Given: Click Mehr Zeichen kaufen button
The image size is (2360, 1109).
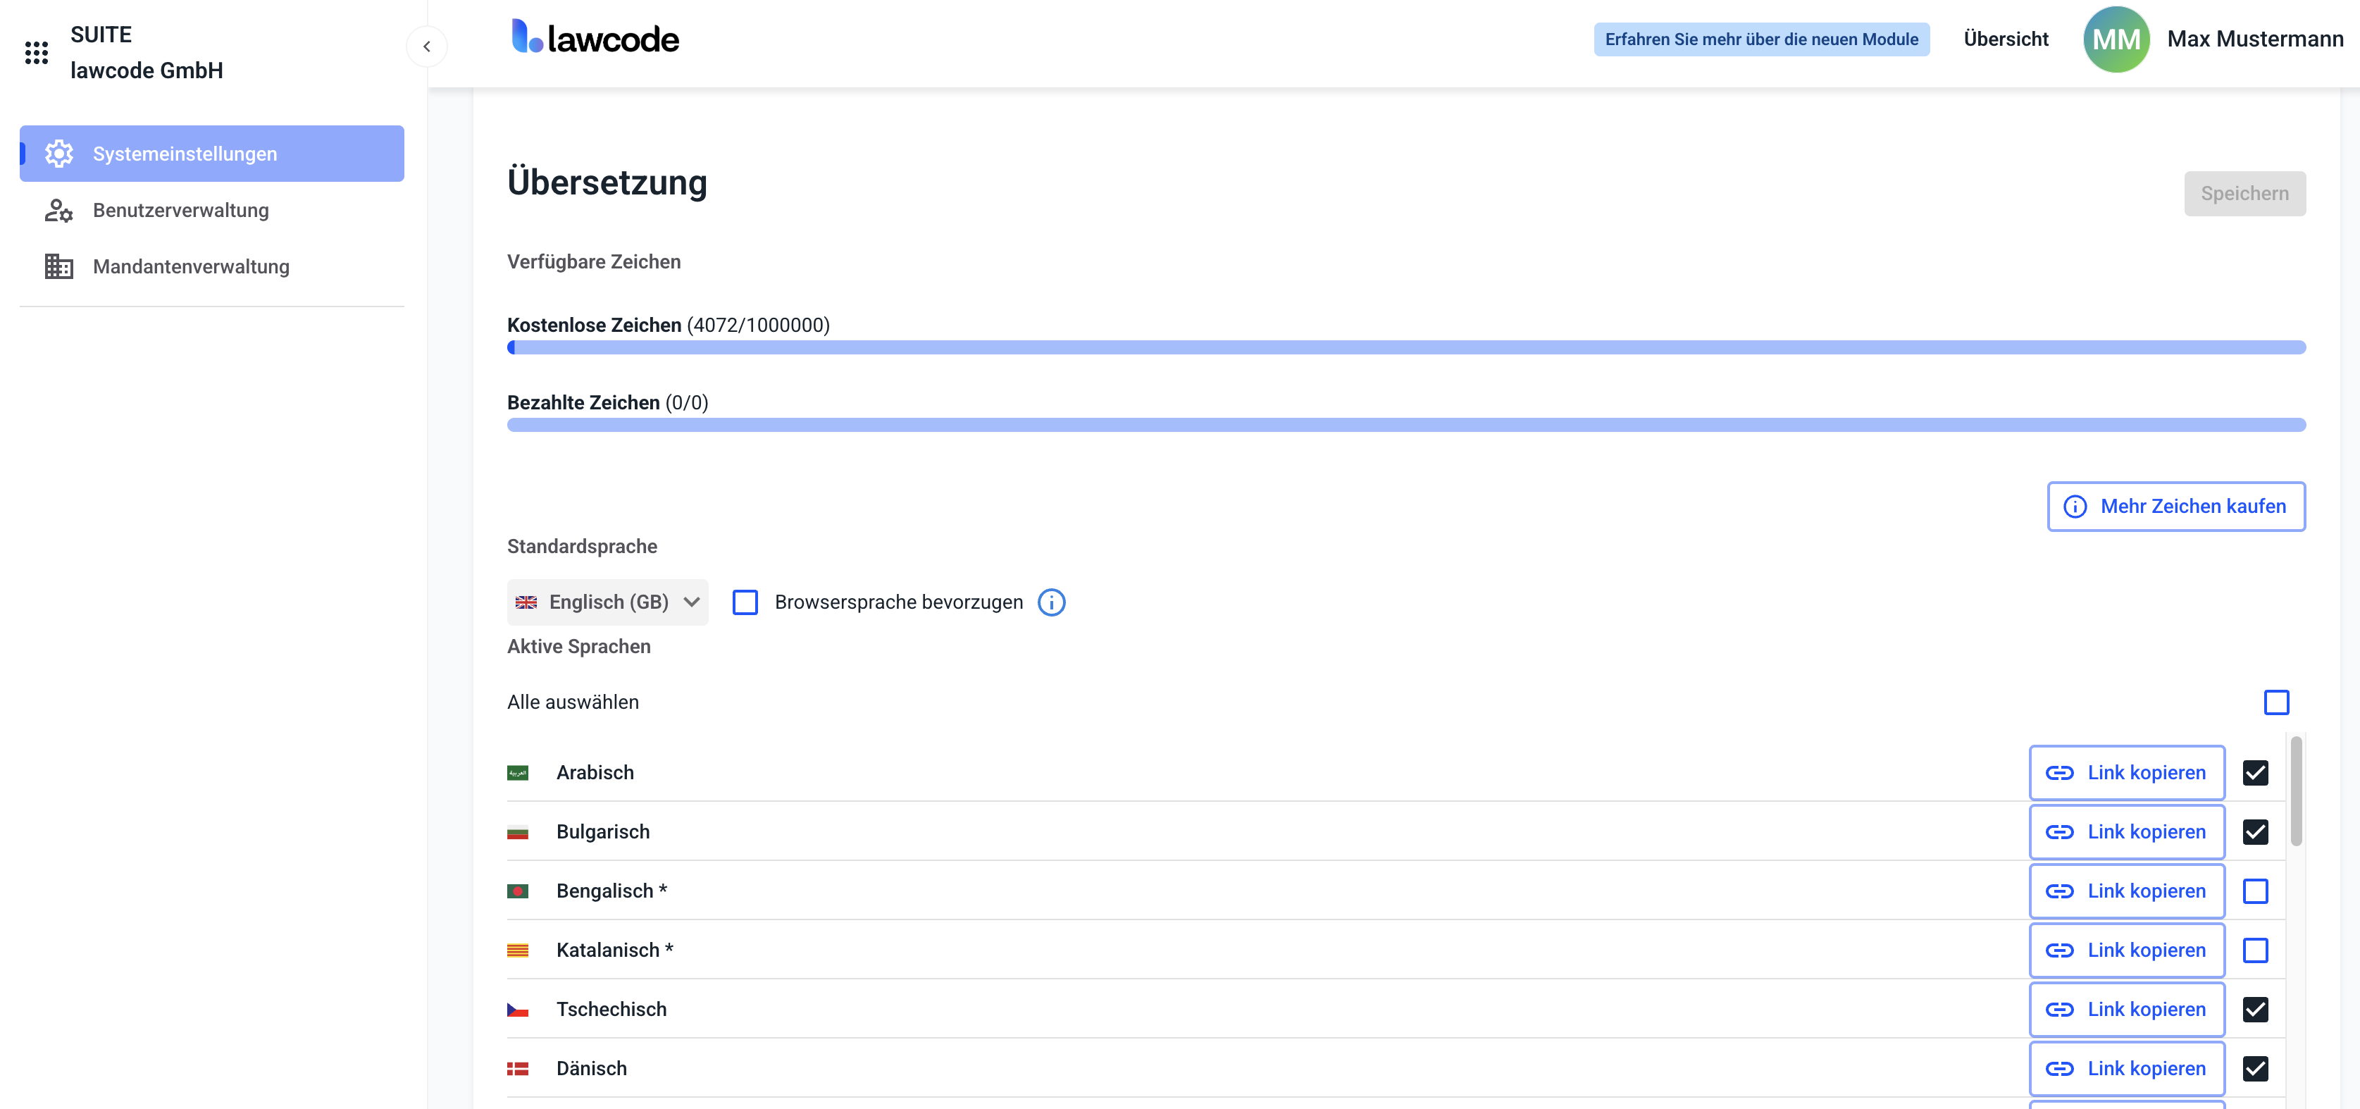Looking at the screenshot, I should coord(2176,506).
